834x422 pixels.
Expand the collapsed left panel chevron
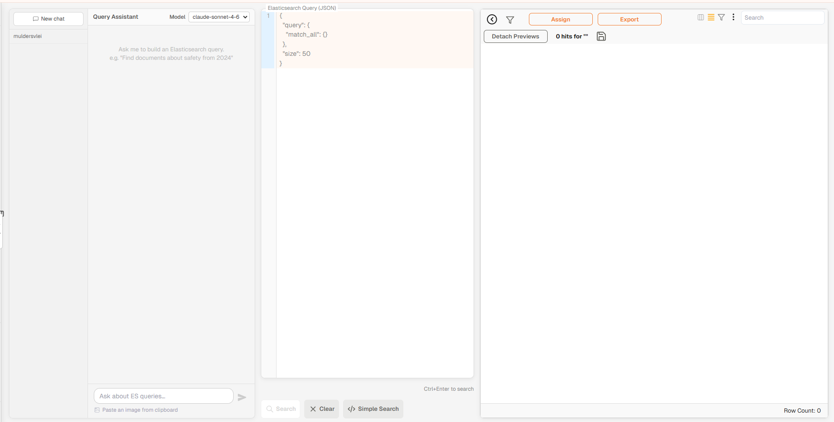(2, 213)
